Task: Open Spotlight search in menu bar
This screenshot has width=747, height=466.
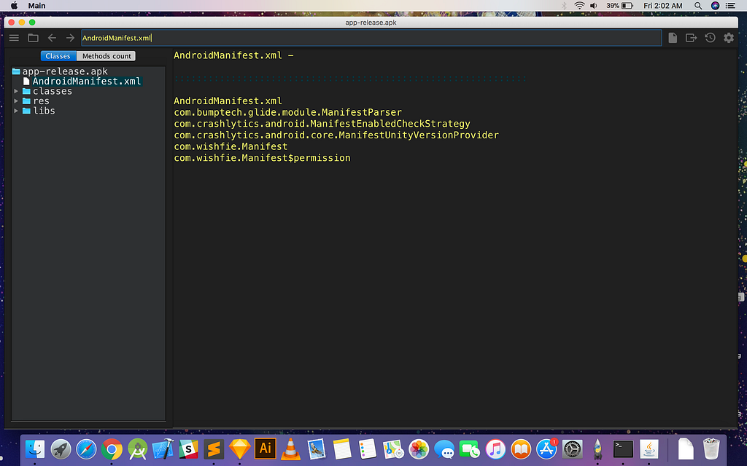Action: (x=698, y=6)
